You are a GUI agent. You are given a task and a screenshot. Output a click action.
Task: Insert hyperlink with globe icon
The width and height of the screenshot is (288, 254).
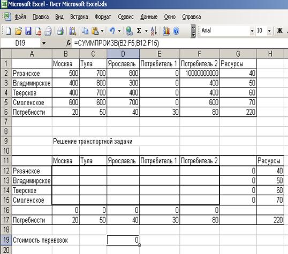(x=129, y=31)
